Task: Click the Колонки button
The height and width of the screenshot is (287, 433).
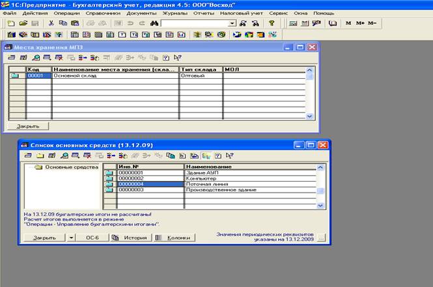Action: (x=174, y=238)
